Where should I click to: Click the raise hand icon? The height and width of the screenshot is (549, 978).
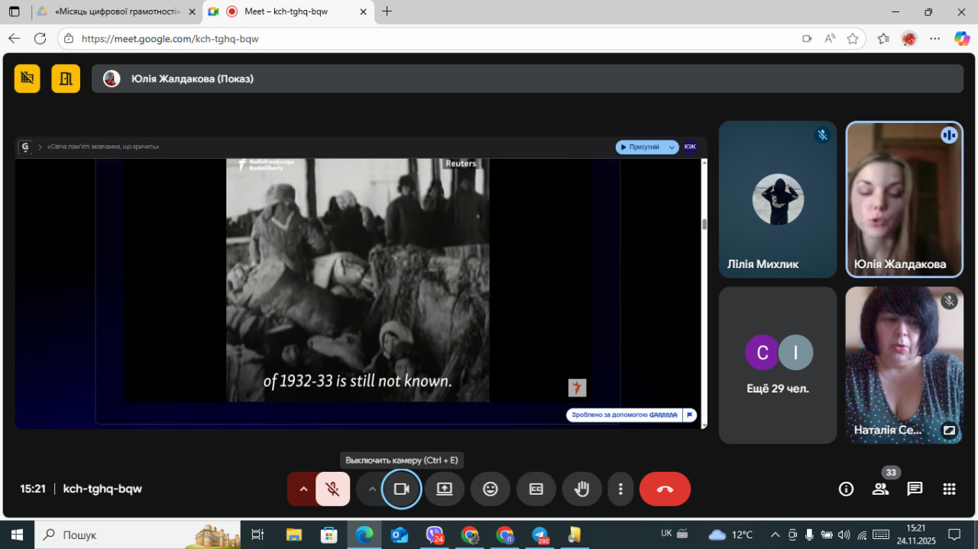[581, 489]
